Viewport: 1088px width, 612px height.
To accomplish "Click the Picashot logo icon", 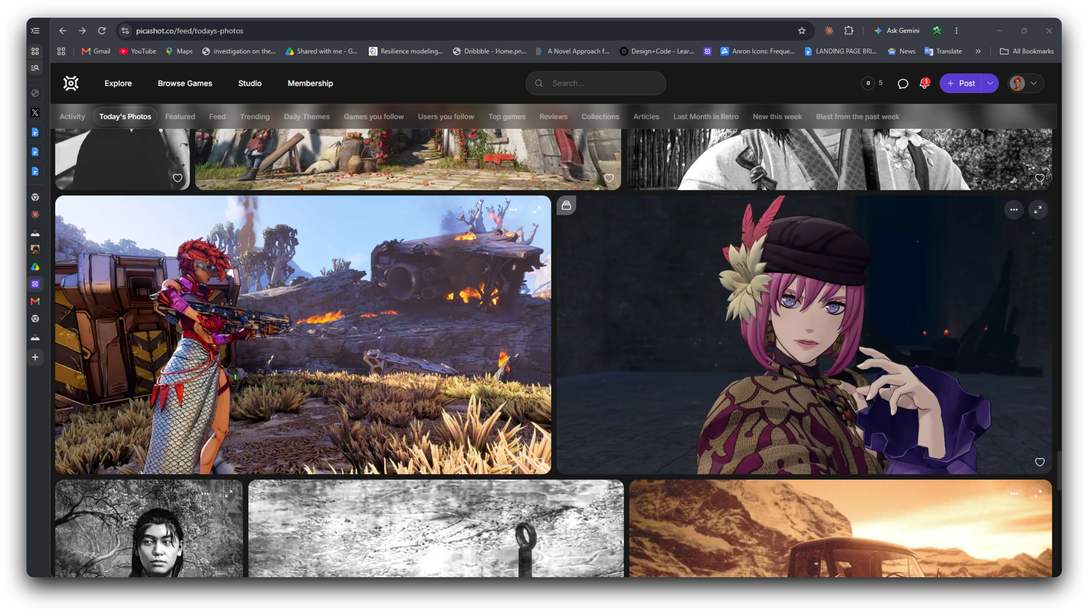I will 71,83.
